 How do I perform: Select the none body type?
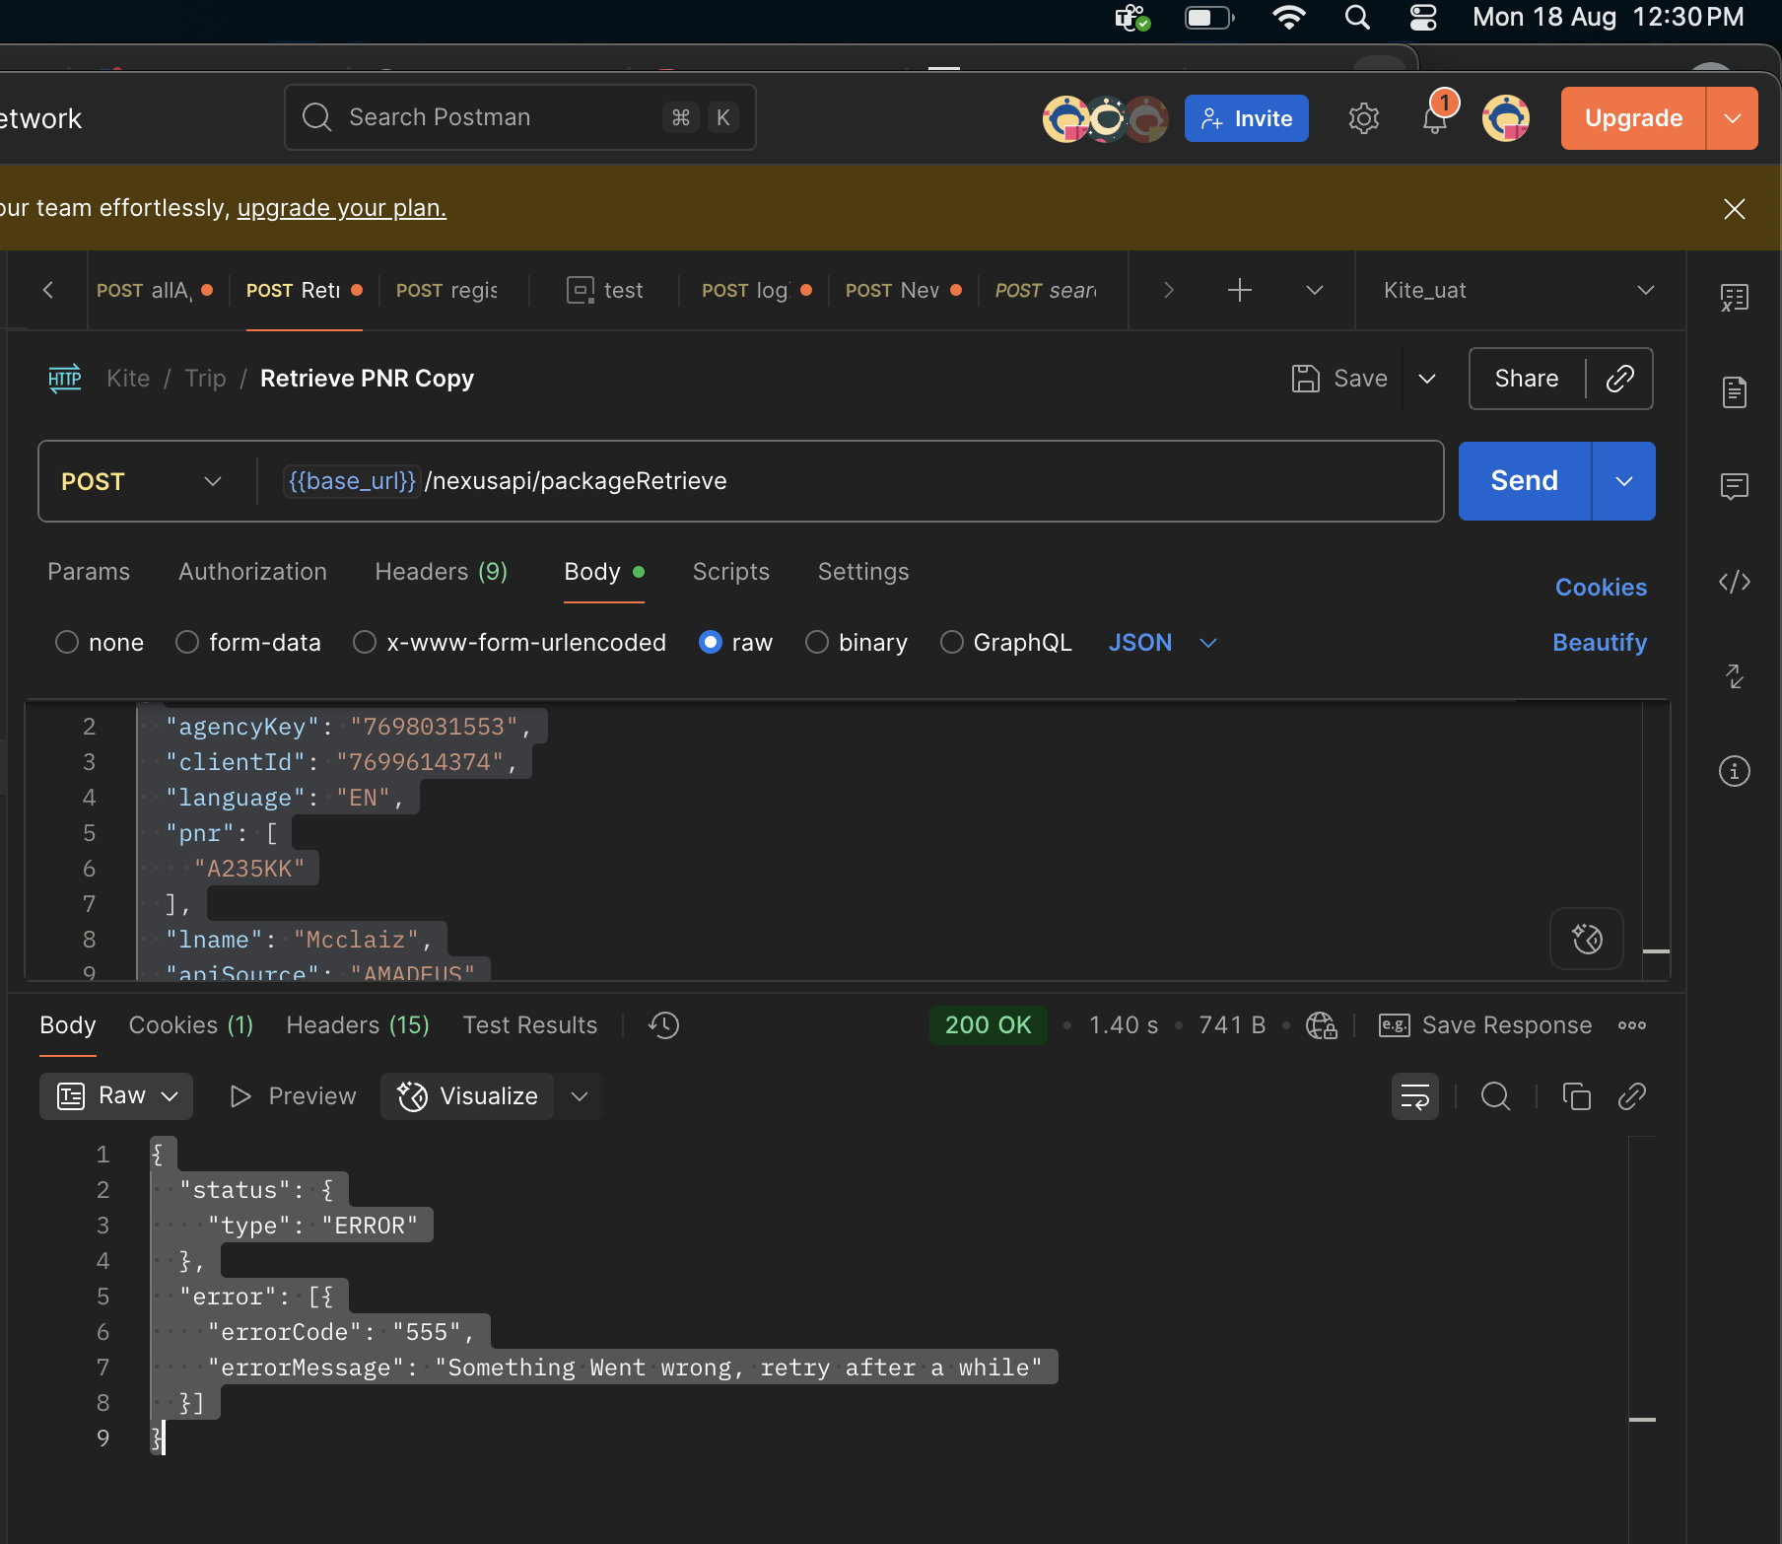tap(67, 643)
